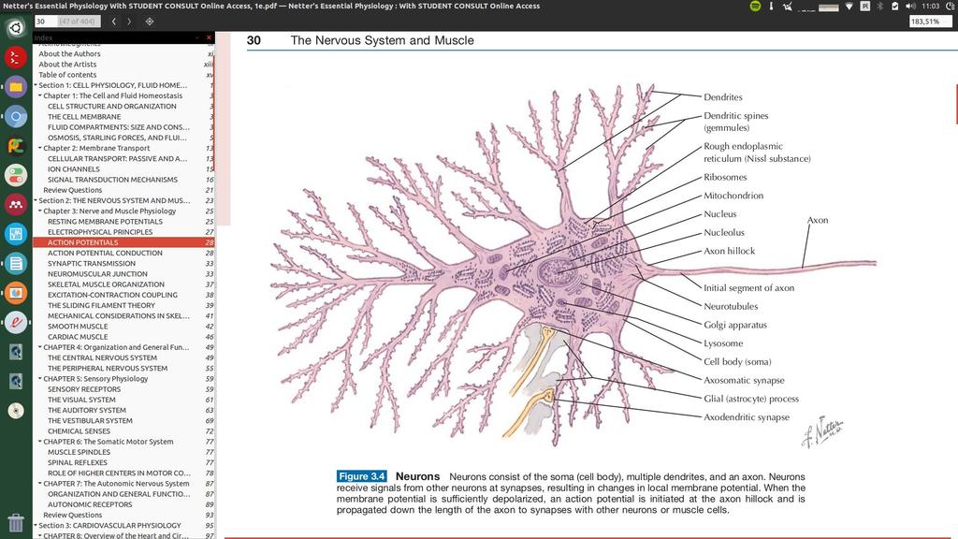This screenshot has height=539, width=958.
Task: Collapse CHAPTER 4: Organization and General Fun…
Action: [39, 347]
